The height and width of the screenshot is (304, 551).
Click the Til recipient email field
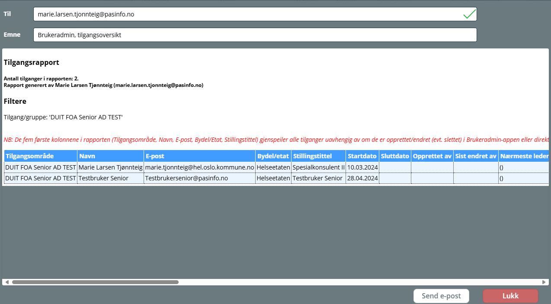[247, 14]
